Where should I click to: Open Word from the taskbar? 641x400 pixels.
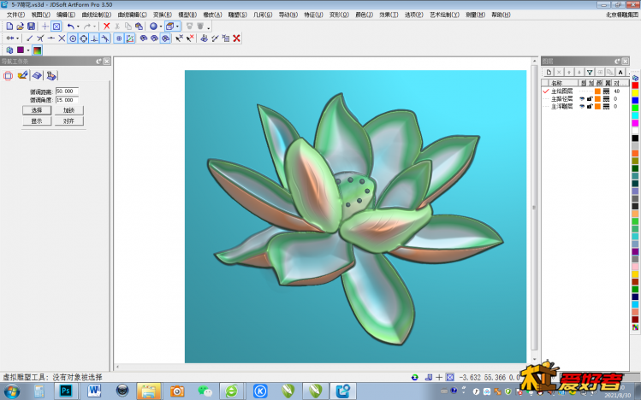(x=94, y=391)
